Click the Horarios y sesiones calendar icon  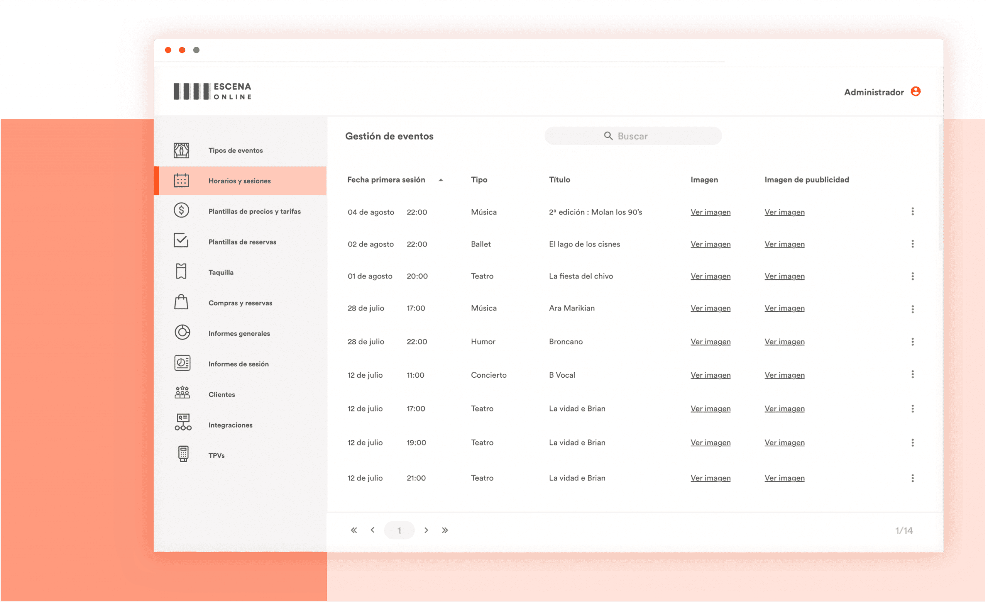(x=181, y=180)
